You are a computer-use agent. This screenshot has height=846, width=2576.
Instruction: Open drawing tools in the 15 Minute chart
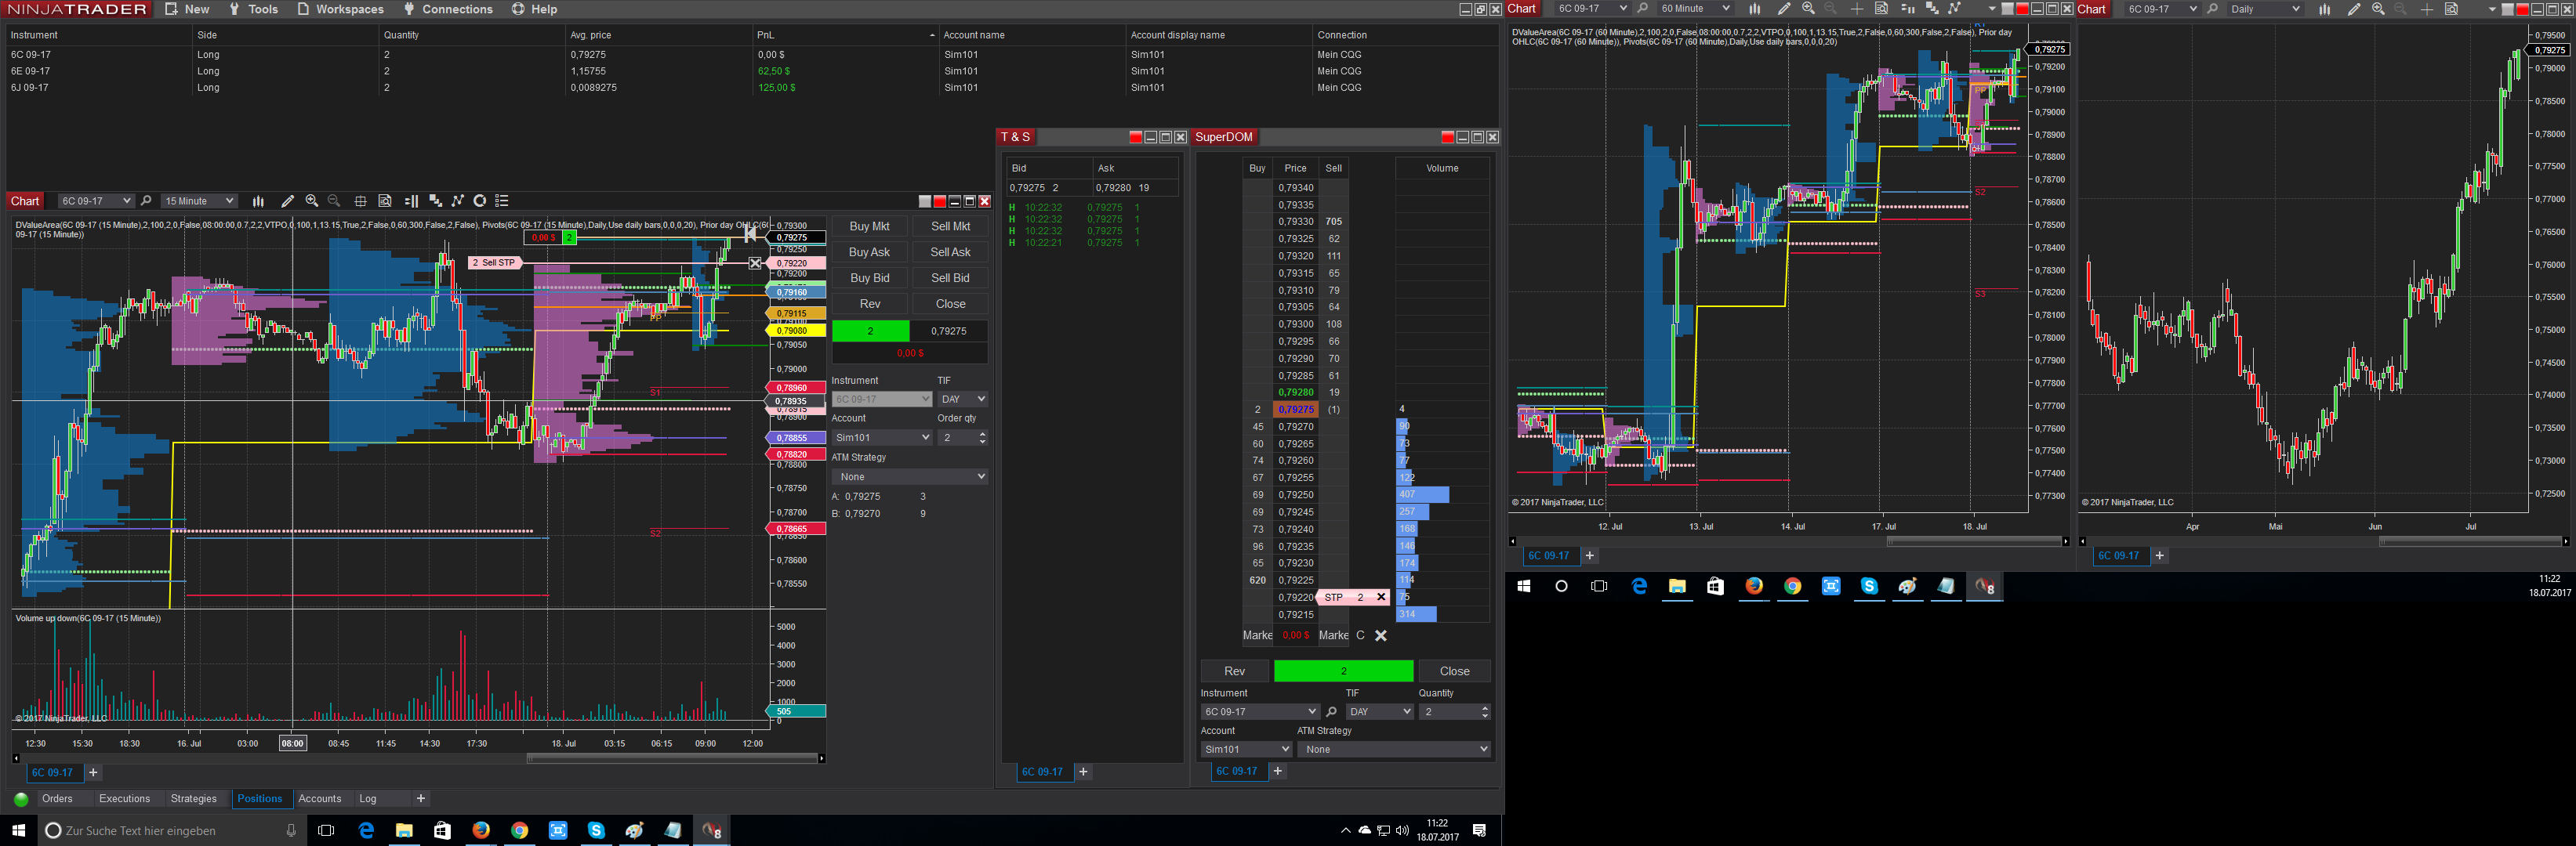tap(288, 201)
